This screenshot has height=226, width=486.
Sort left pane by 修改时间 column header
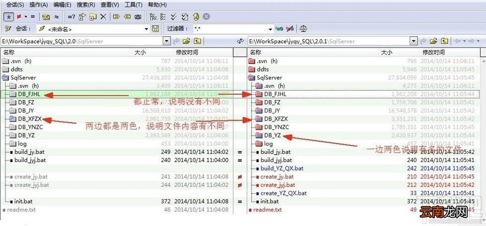(x=203, y=53)
